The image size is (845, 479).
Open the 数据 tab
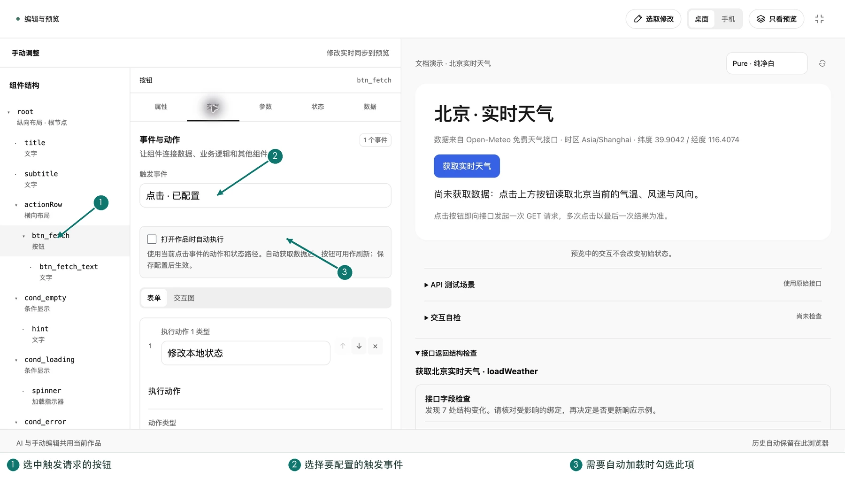370,107
